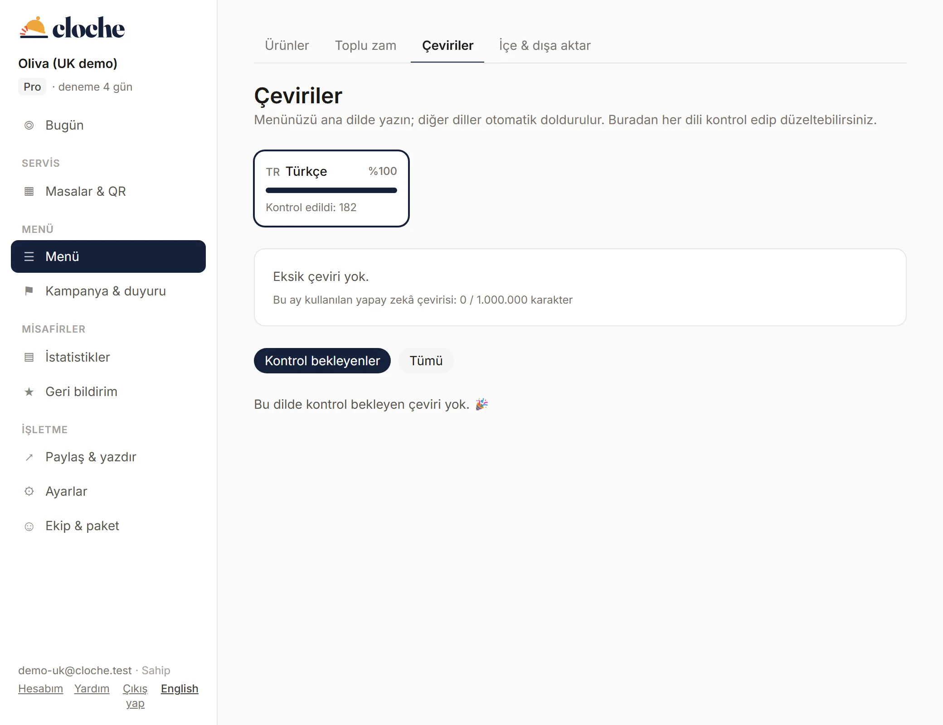
Task: Click the Oliva (UK demo) restaurant name
Action: tap(68, 63)
